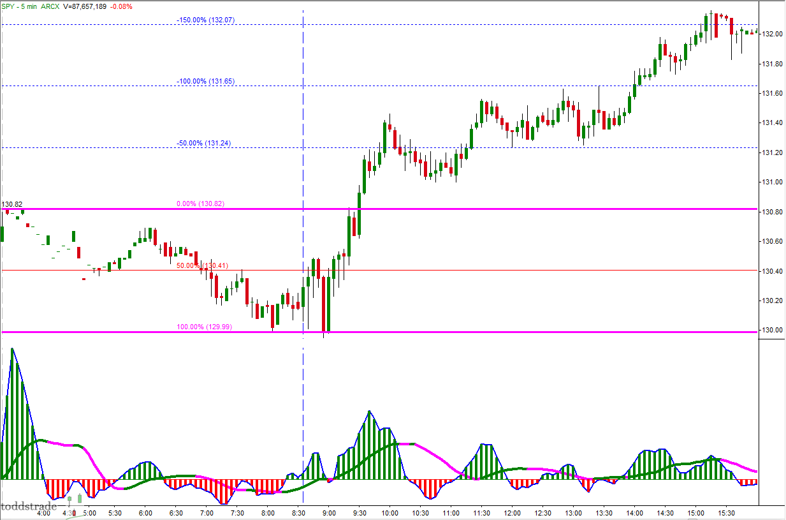Image resolution: width=786 pixels, height=520 pixels.
Task: Select the 9:30 mark on time axis
Action: (360, 512)
